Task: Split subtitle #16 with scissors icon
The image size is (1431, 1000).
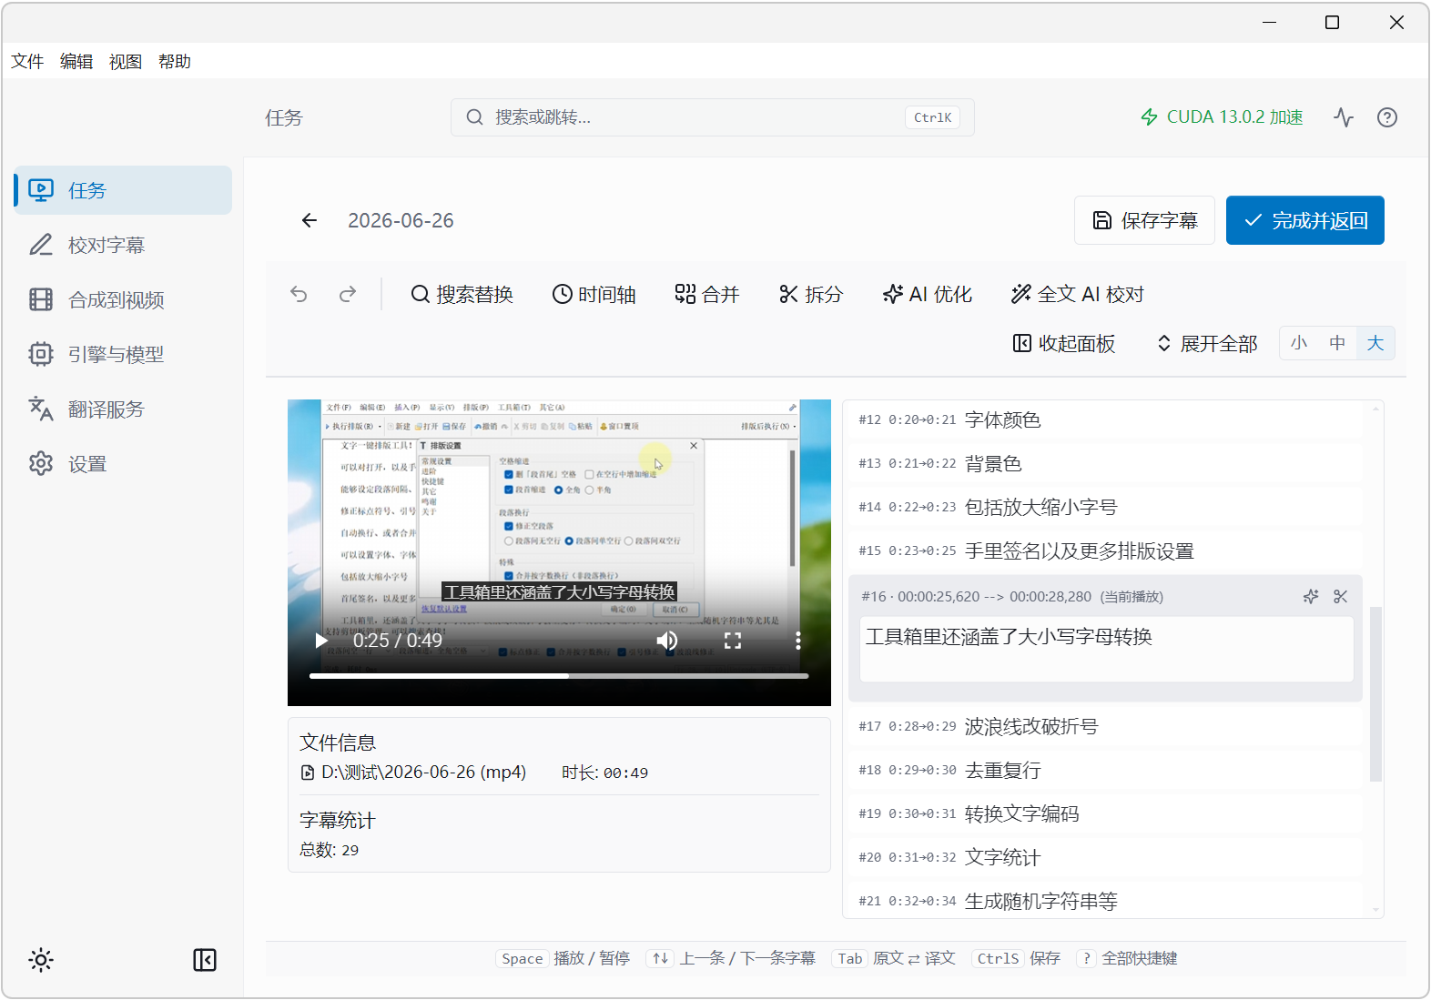Action: [x=1341, y=597]
